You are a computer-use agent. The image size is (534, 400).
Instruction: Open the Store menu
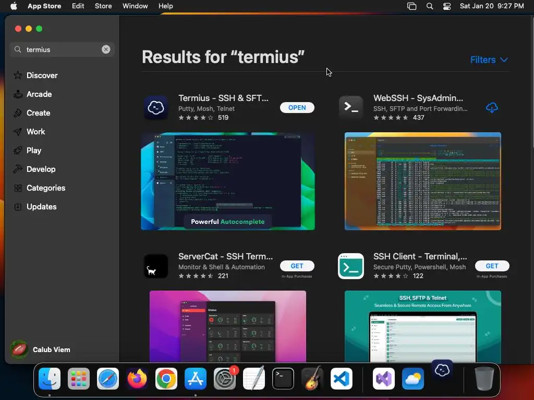pos(103,6)
